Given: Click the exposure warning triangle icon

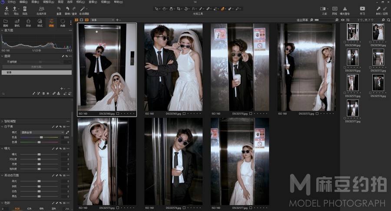Looking at the screenshot, I should click(x=345, y=9).
